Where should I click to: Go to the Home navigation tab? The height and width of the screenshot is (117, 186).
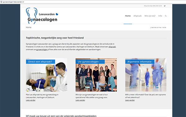point(128,16)
